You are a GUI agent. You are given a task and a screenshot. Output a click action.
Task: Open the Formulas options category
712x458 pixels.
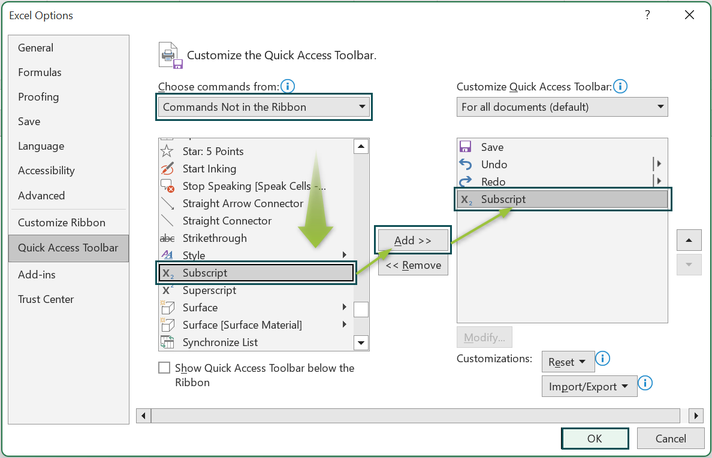point(68,72)
